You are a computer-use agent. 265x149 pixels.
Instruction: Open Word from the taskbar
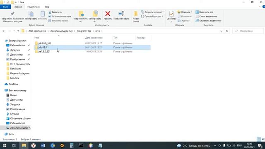click(x=43, y=145)
